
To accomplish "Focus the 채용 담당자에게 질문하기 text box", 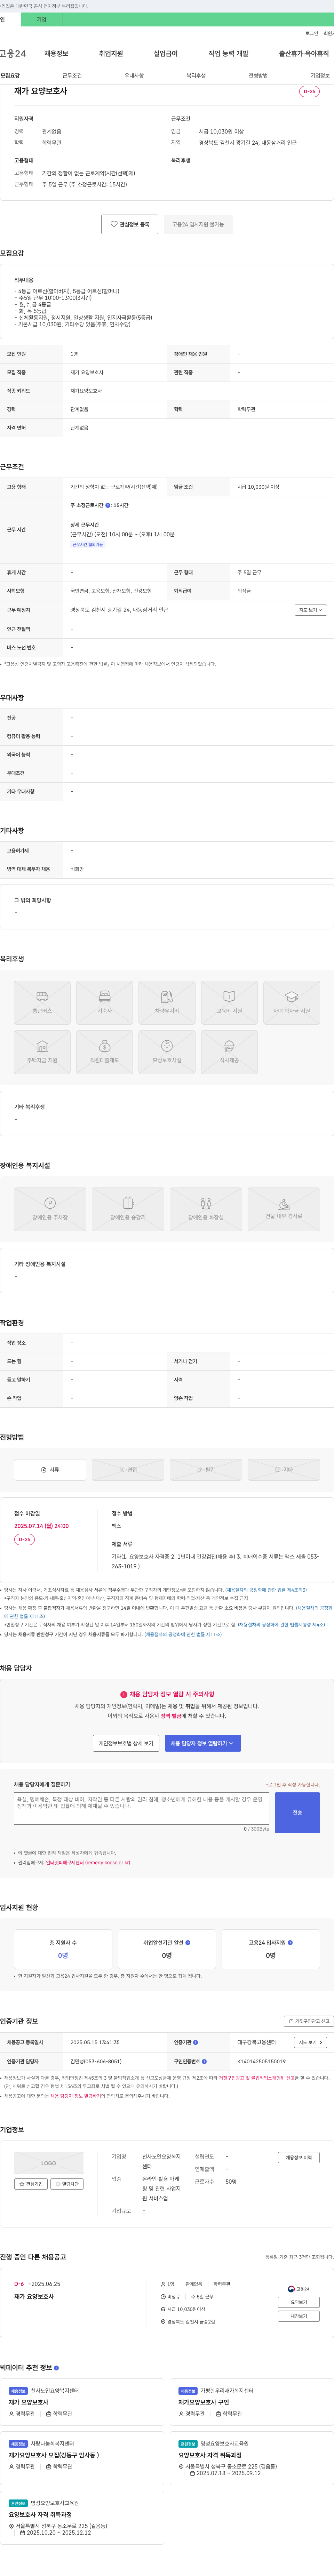I will (141, 1808).
